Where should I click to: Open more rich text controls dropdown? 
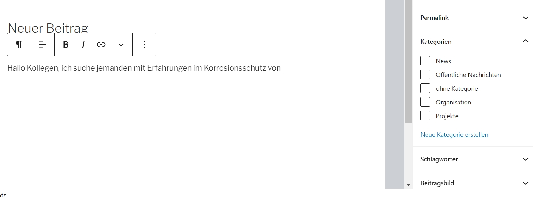(x=121, y=45)
